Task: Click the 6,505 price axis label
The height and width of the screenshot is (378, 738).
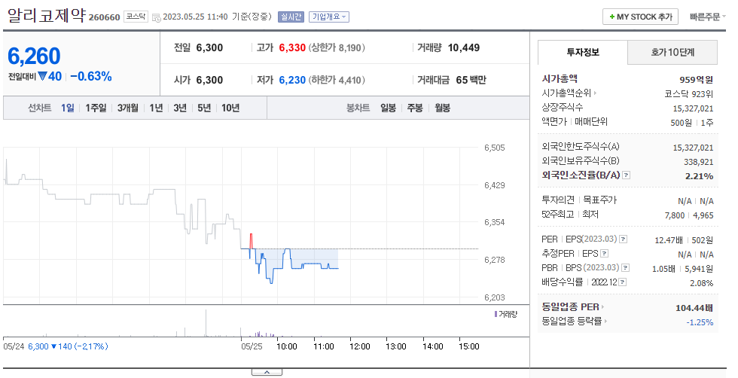Action: pos(494,148)
